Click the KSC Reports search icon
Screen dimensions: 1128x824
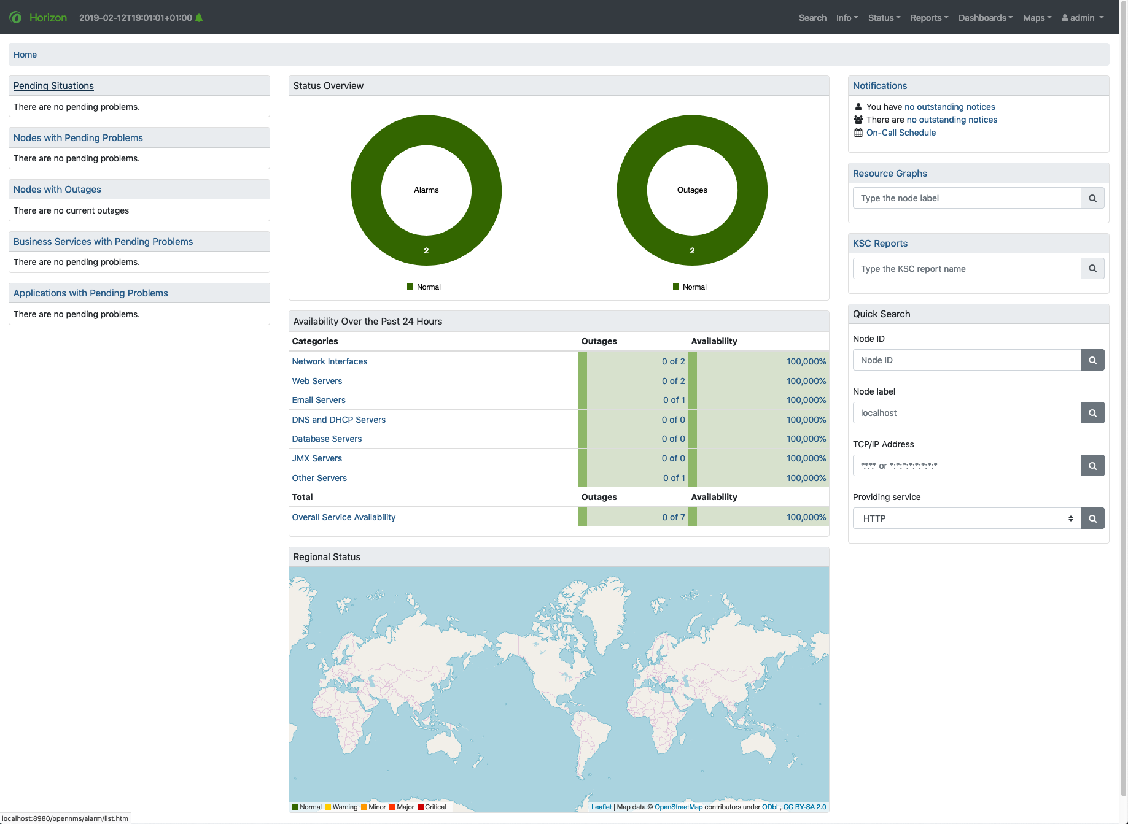coord(1092,268)
